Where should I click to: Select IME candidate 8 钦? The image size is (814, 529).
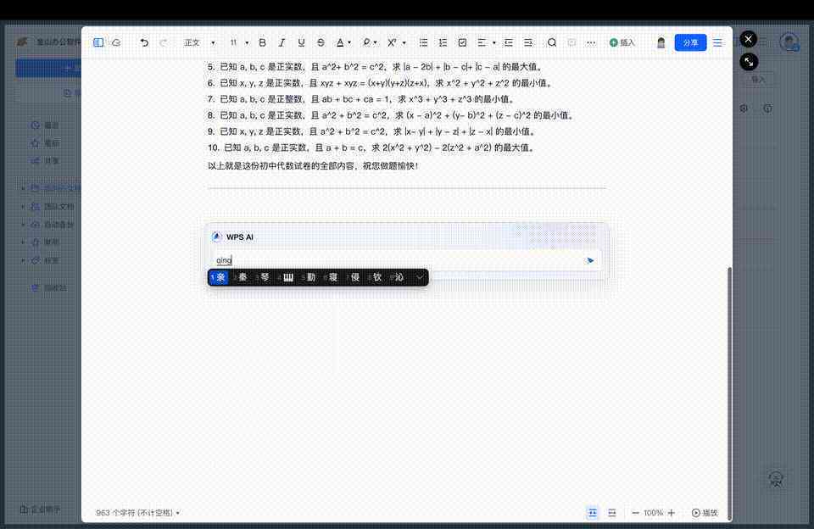coord(375,277)
